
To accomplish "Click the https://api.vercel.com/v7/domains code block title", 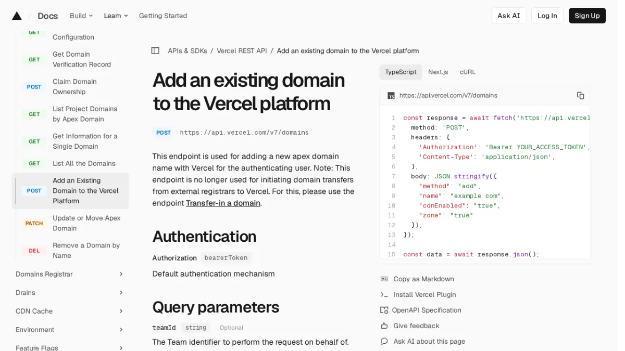I will (x=448, y=96).
